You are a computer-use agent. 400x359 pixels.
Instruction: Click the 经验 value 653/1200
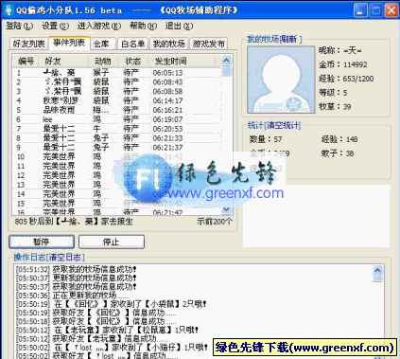click(x=358, y=79)
